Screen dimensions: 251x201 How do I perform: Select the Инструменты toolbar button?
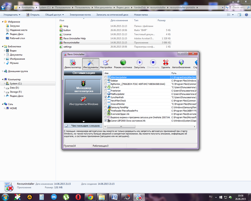[91, 64]
